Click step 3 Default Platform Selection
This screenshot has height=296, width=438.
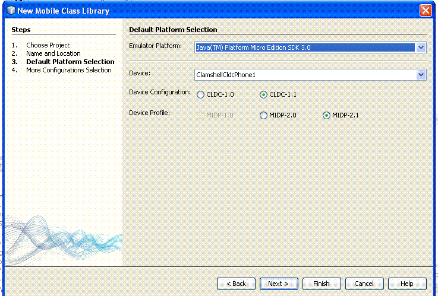tap(70, 62)
